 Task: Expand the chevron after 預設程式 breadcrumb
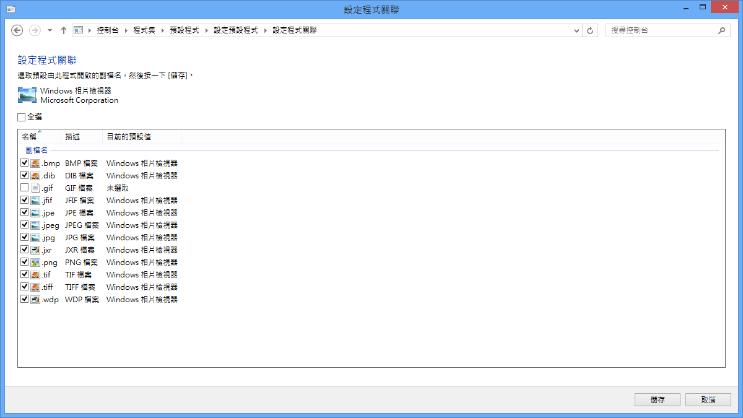(x=206, y=30)
